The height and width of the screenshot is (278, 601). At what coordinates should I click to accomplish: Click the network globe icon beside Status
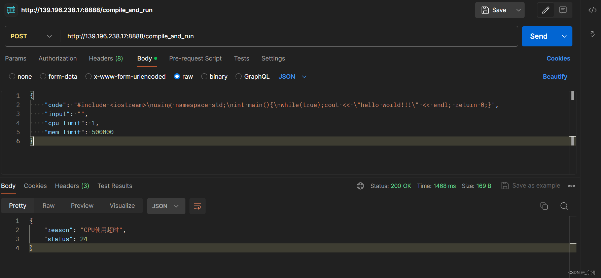[x=360, y=186]
